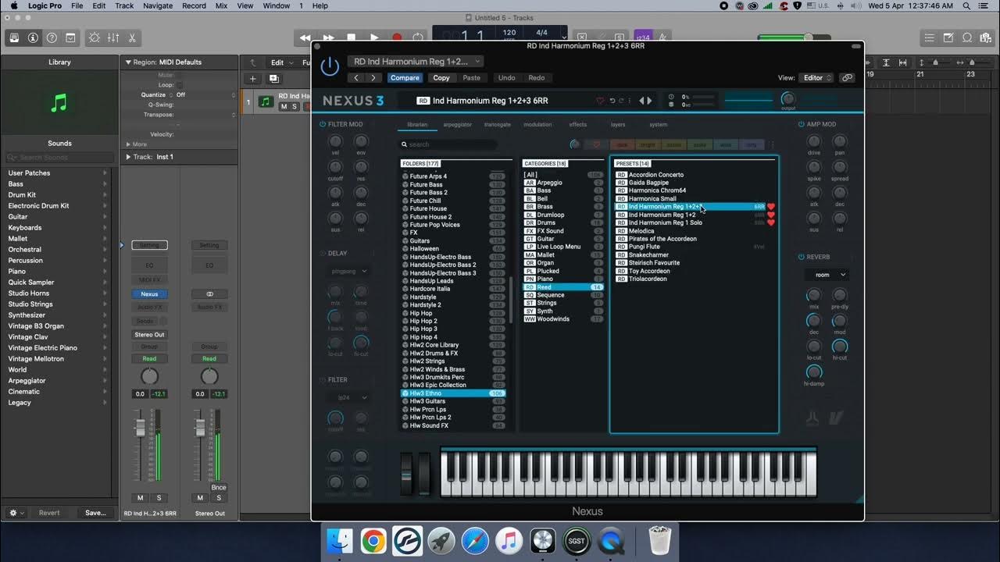Toggle the REVERB power switch
1000x562 pixels.
(x=802, y=257)
